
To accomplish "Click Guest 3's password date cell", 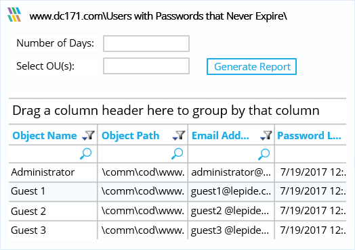I will tap(310, 230).
